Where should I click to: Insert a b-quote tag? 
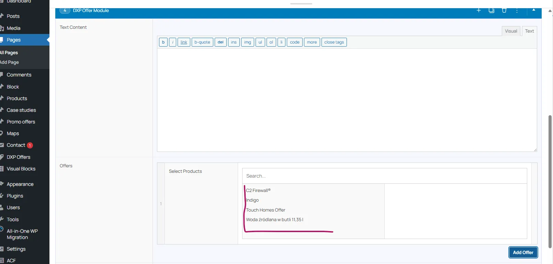click(x=202, y=42)
